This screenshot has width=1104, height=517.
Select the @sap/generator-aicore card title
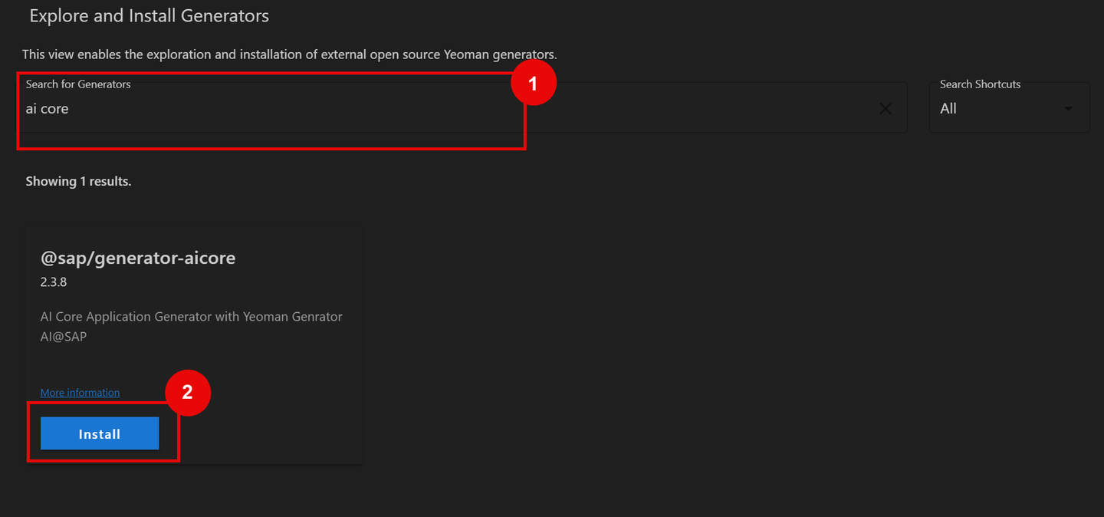(x=138, y=258)
